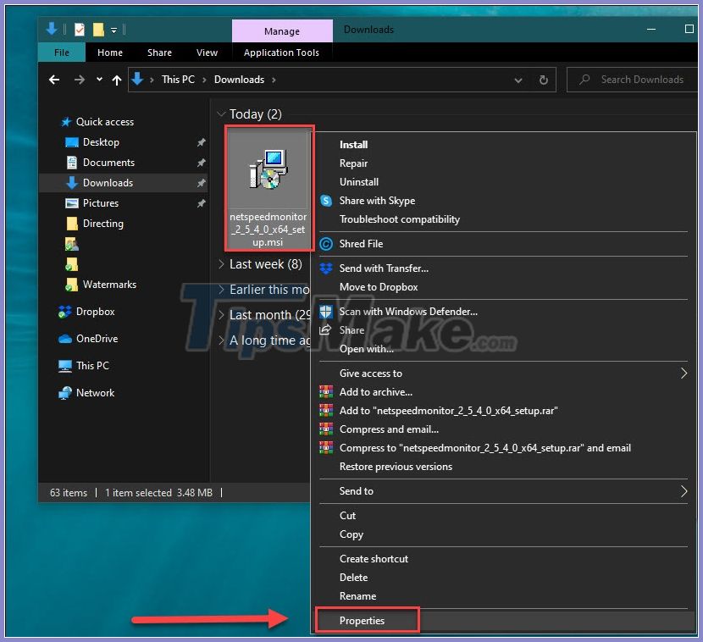Select the netspeedmonitor setup.msi file
Viewport: 703px width, 642px height.
pyautogui.click(x=268, y=188)
